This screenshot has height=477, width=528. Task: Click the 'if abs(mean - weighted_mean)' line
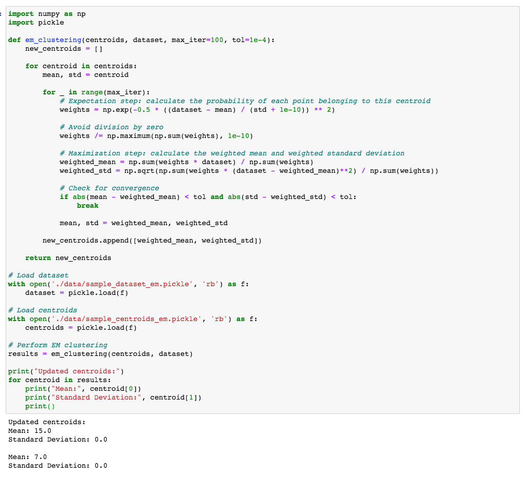pos(208,197)
